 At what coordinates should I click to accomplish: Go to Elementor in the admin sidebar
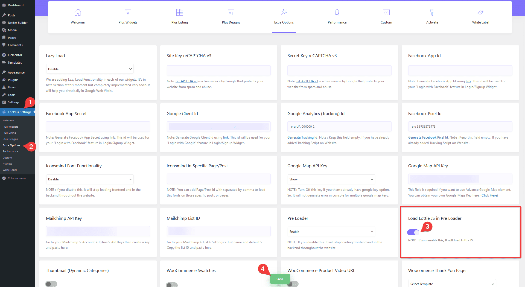point(15,55)
